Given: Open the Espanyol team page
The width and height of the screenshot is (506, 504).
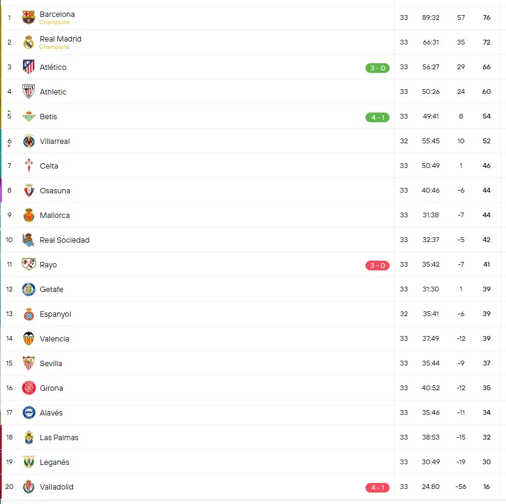Looking at the screenshot, I should coord(55,314).
